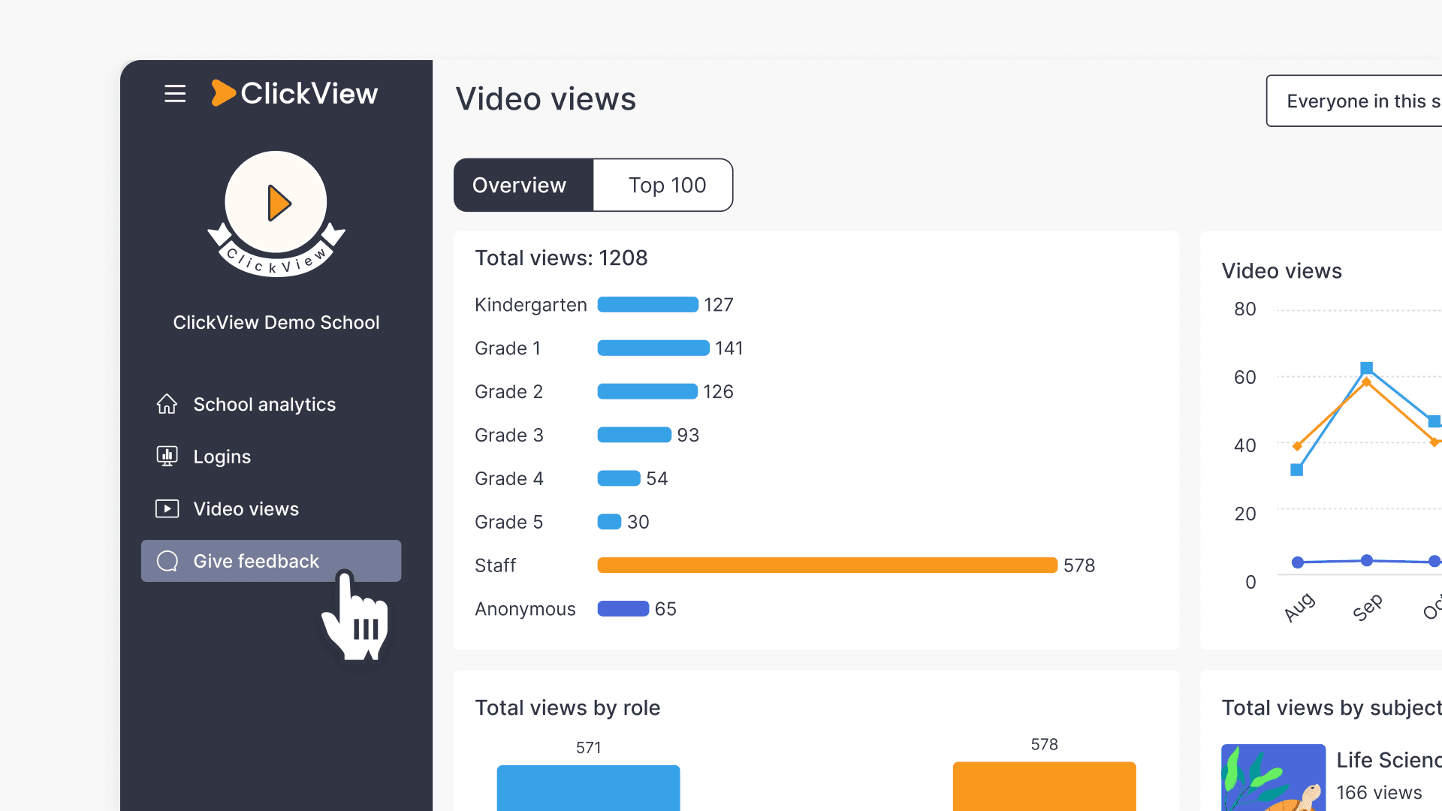Click the Grade 2 views bar

(x=647, y=392)
